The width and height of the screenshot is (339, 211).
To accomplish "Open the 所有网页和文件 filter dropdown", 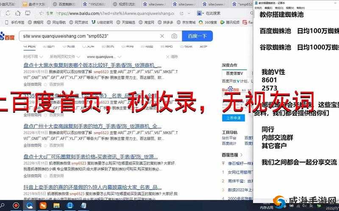I will (x=65, y=57).
